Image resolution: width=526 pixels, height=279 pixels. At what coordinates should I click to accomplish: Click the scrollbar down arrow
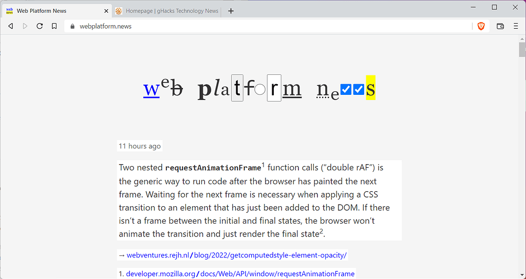point(522,275)
